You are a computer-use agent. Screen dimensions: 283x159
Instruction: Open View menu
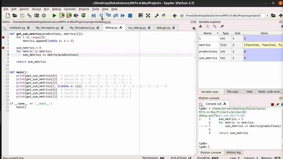click(x=105, y=9)
